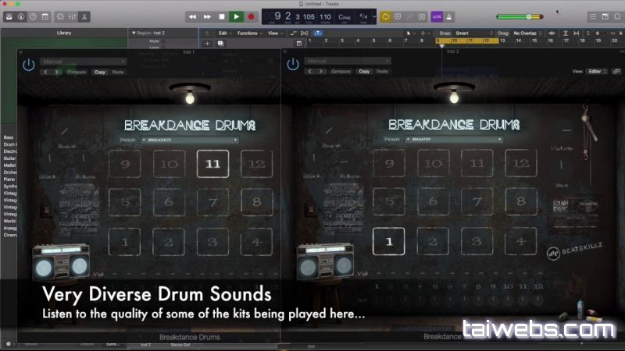Click the next preset arrow beside BREAKATOP
This screenshot has width=625, height=351.
(500, 140)
